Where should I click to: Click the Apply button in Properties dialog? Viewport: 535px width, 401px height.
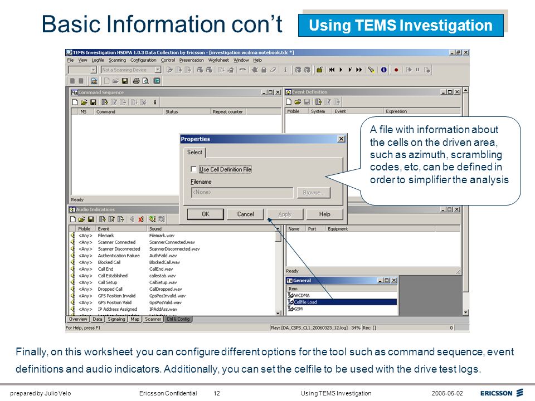[x=285, y=214]
